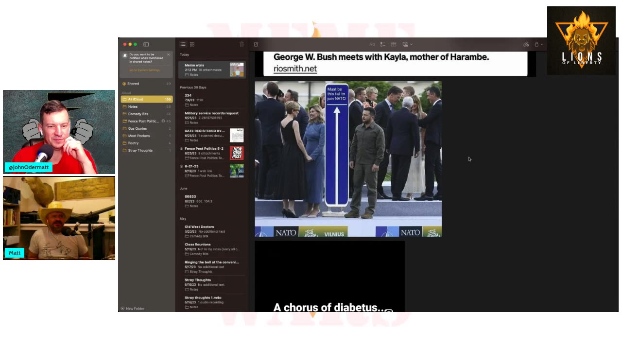This screenshot has width=622, height=350.
Task: Open the Poetry folder
Action: (146, 143)
